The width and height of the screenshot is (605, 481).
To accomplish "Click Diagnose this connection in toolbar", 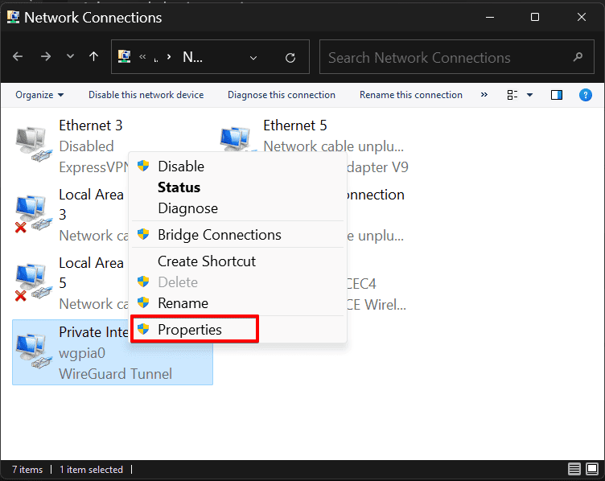I will pyautogui.click(x=281, y=95).
